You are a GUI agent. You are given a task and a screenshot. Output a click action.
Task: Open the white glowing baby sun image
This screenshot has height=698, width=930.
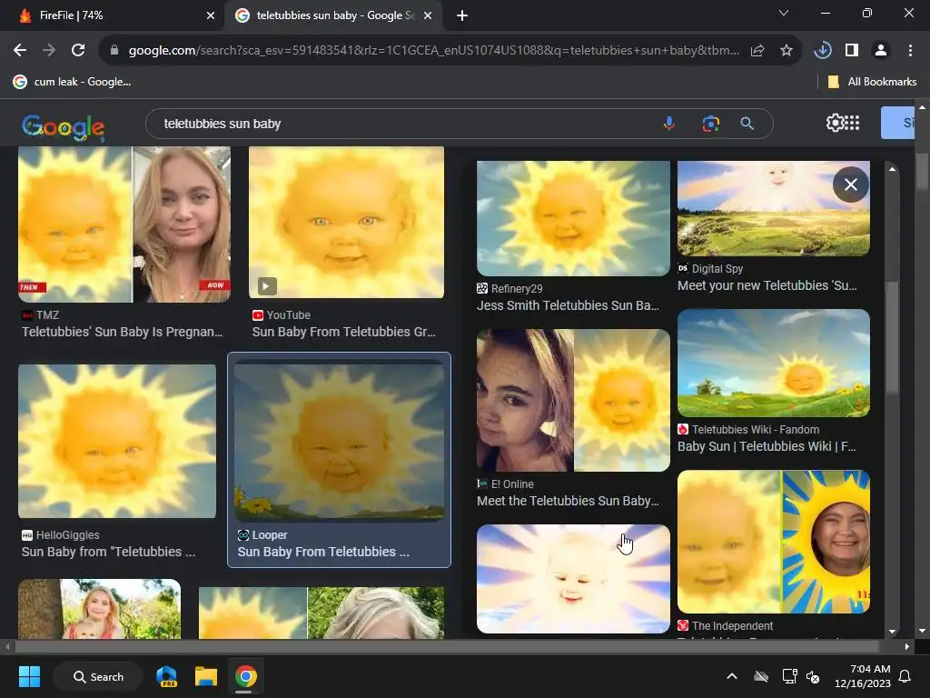574,579
